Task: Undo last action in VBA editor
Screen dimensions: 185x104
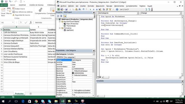Action: point(84,10)
